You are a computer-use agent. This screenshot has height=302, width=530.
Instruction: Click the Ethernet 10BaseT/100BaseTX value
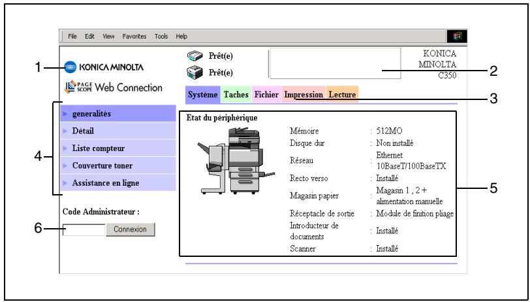411,161
